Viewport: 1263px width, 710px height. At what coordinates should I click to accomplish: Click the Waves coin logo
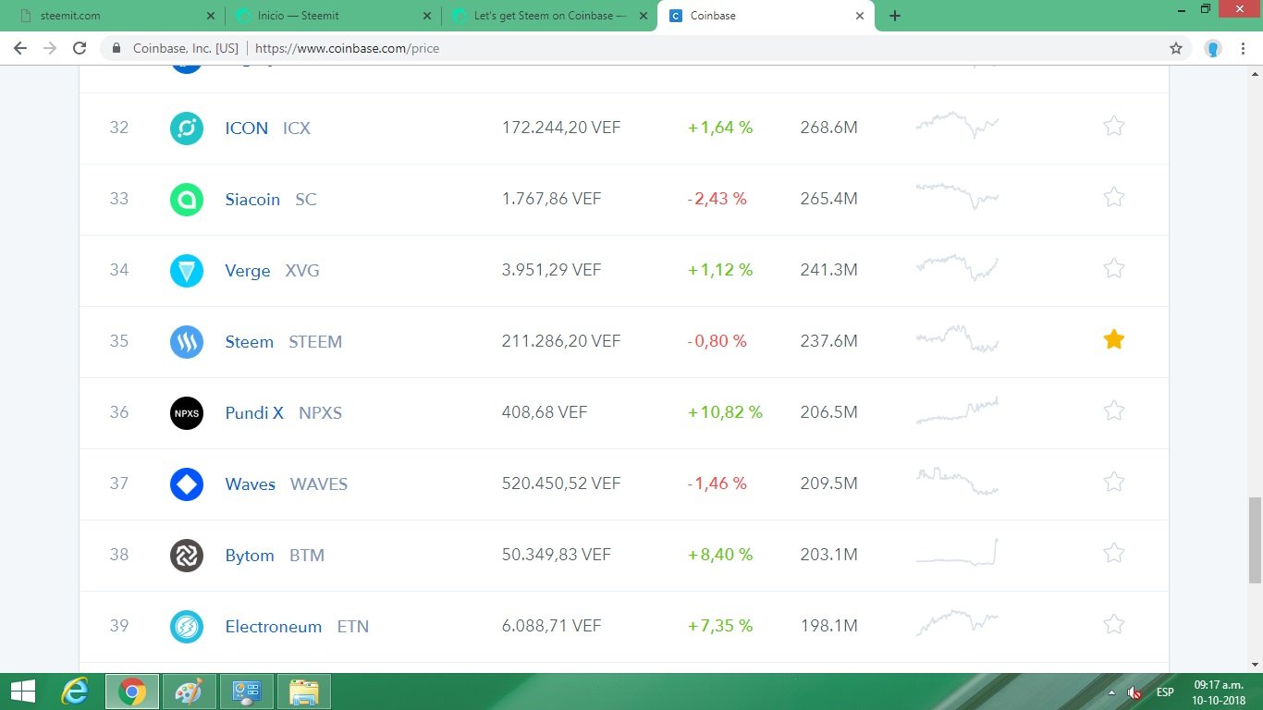tap(187, 484)
